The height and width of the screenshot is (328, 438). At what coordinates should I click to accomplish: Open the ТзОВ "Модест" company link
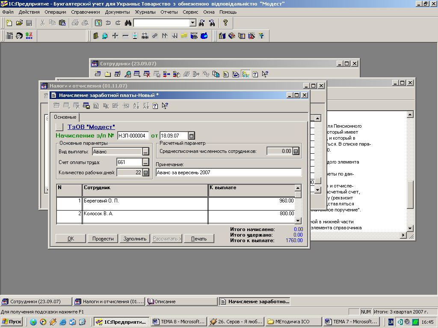point(91,127)
